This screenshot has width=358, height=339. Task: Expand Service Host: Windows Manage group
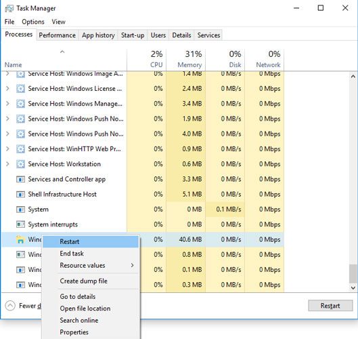point(7,104)
